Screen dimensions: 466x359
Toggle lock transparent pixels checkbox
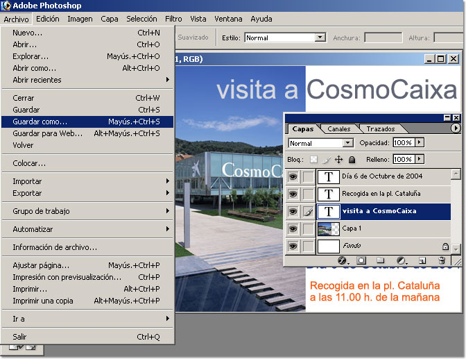(313, 159)
